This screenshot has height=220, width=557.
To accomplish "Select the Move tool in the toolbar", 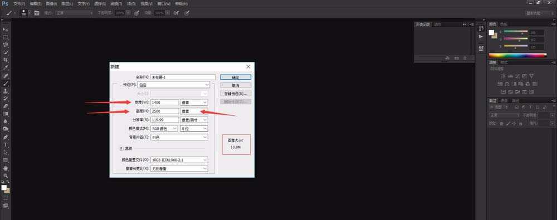I will (6, 30).
